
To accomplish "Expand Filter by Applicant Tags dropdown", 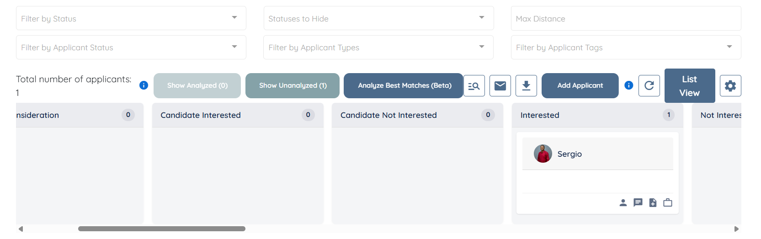I will [729, 47].
